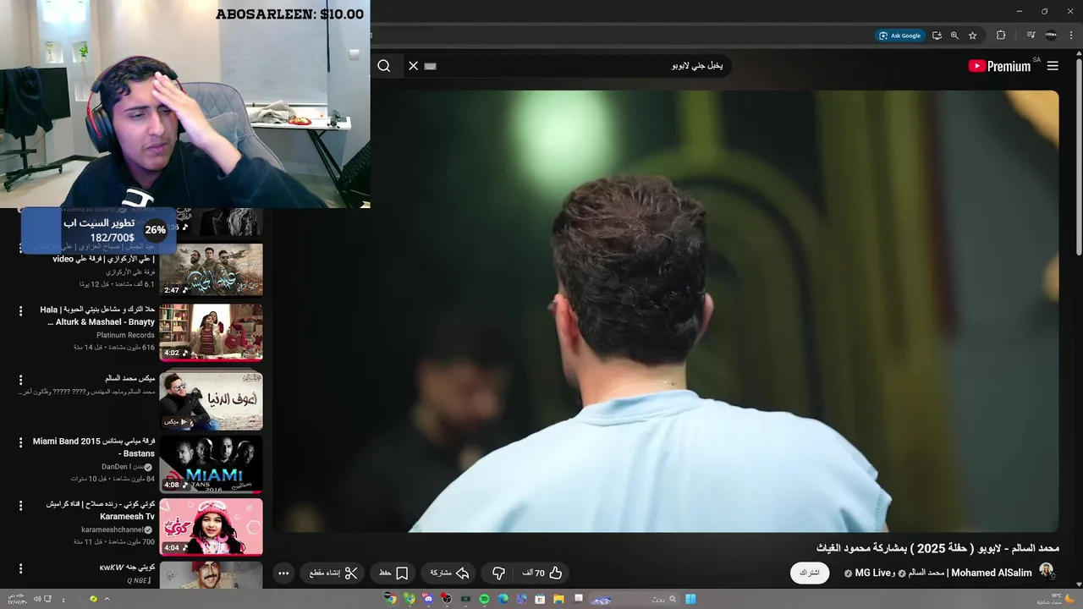Run search with the magnifier icon
This screenshot has width=1083, height=609.
tap(384, 66)
